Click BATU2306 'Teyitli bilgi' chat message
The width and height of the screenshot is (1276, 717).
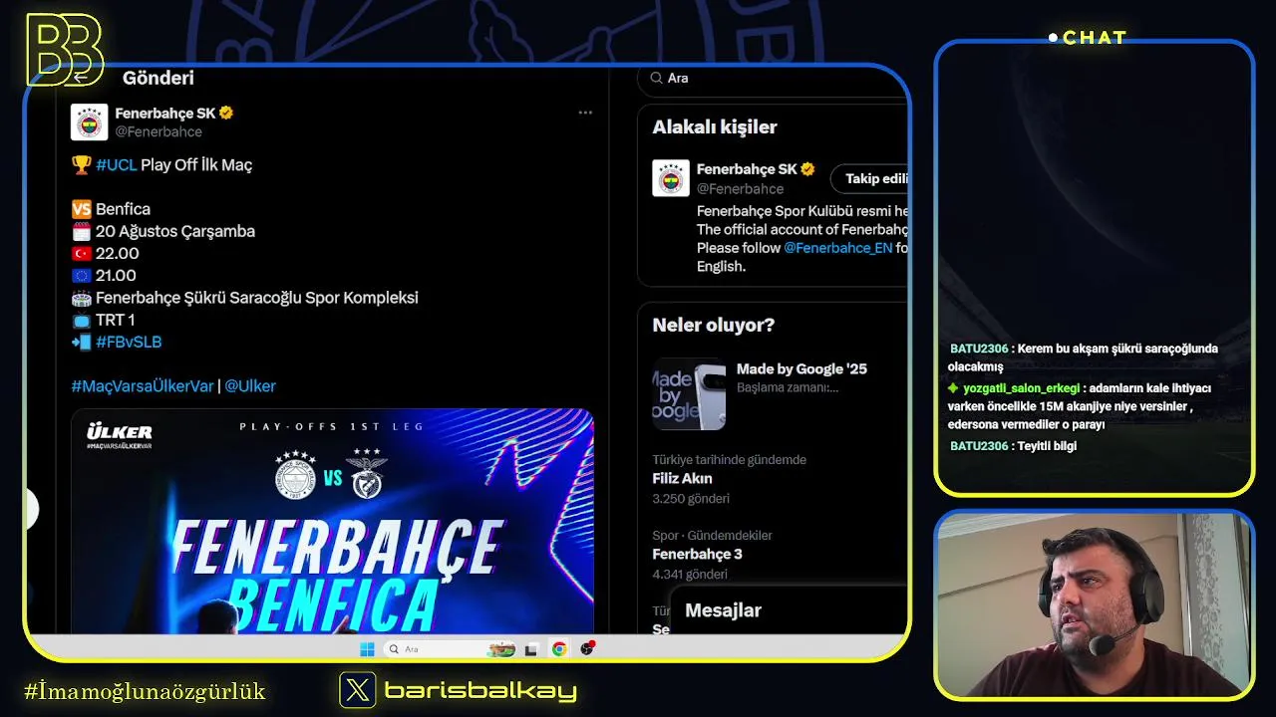tap(1013, 446)
